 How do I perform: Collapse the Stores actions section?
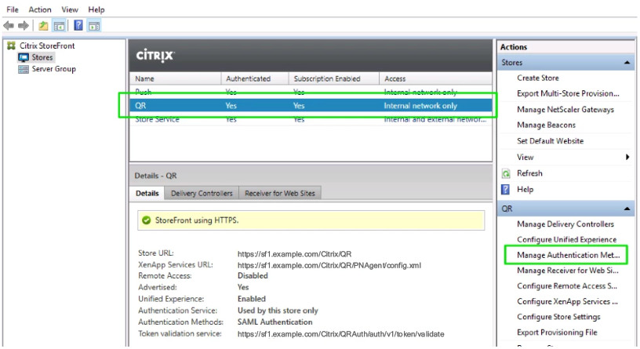[x=627, y=63]
